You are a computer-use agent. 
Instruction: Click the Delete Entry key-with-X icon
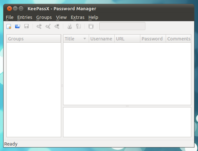[57, 26]
